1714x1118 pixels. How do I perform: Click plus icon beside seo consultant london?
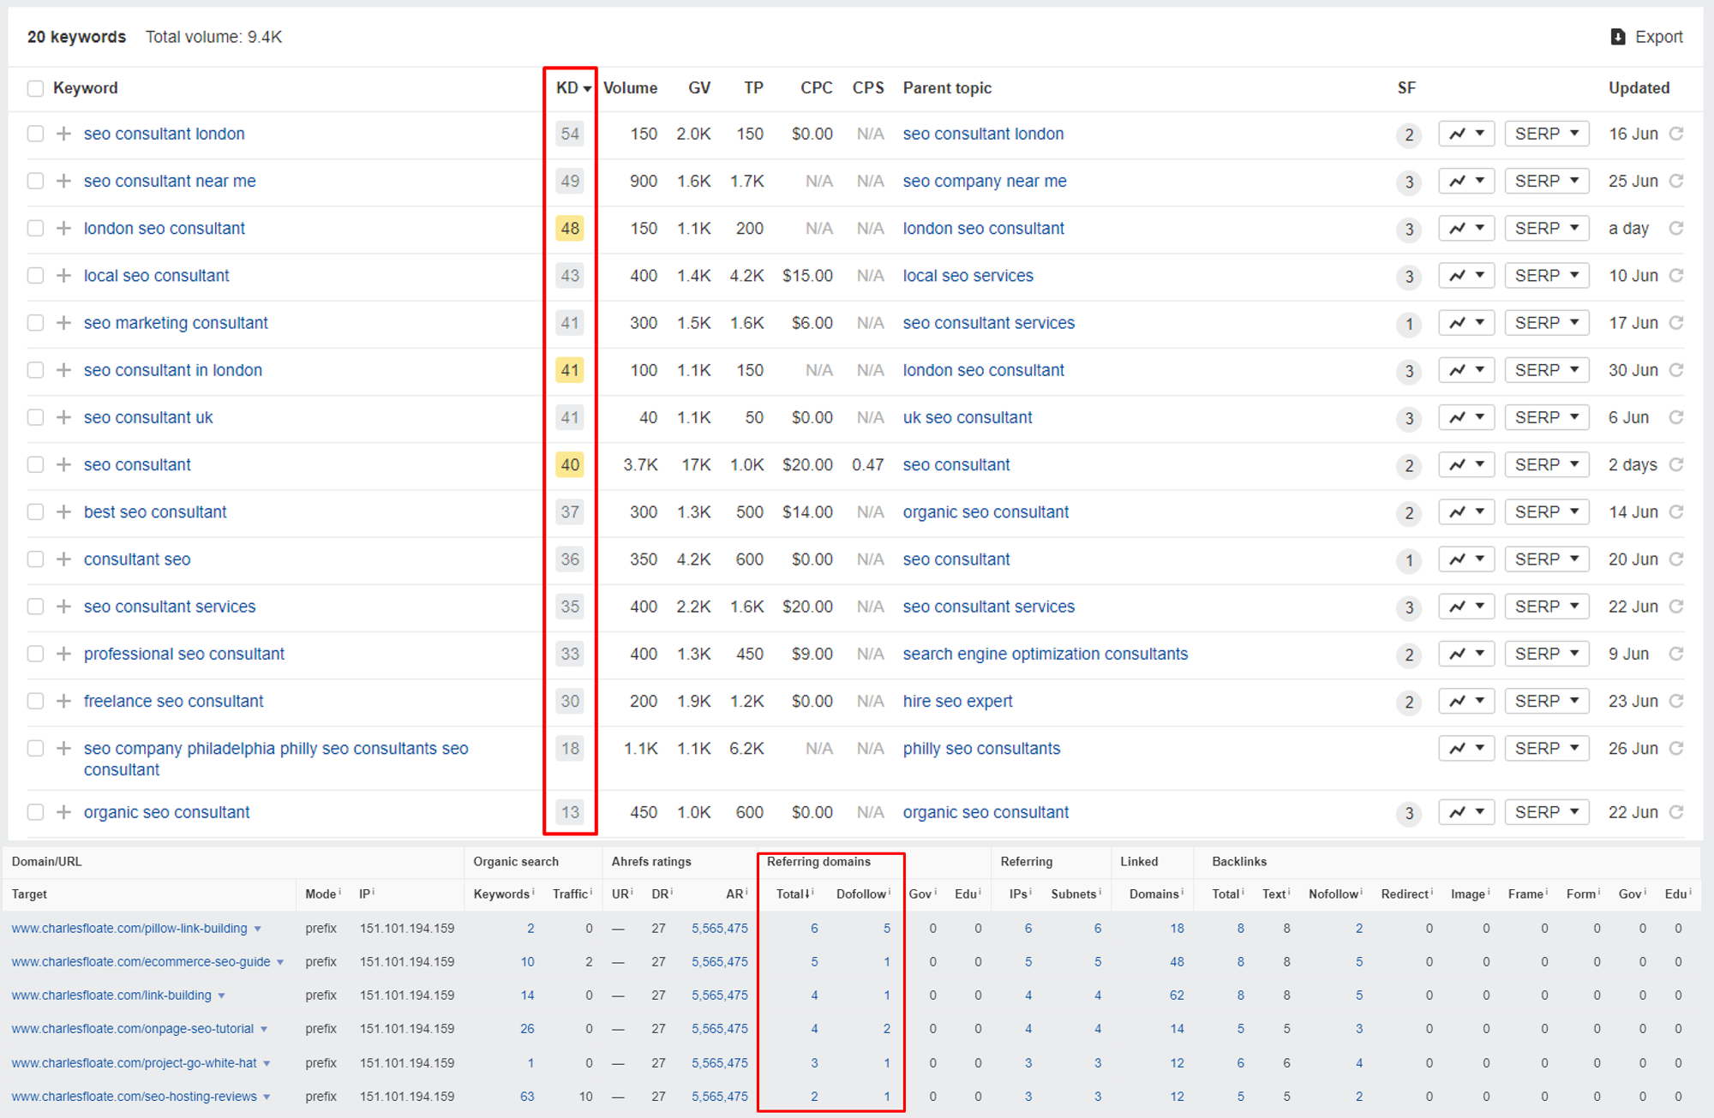point(63,134)
